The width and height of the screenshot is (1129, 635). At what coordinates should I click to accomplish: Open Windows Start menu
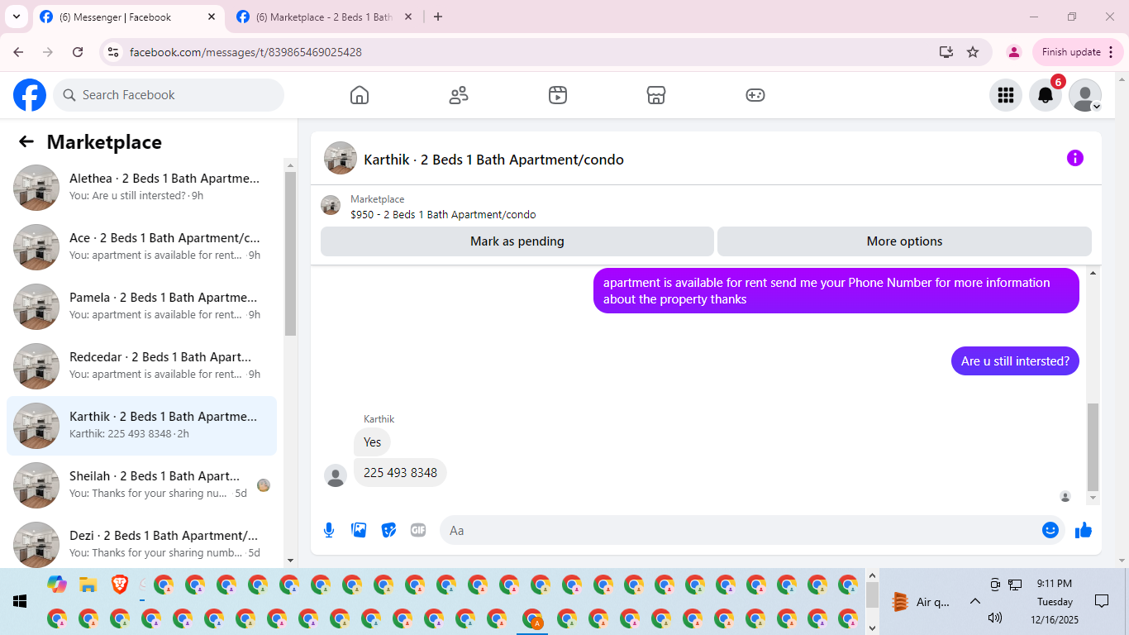pos(20,601)
